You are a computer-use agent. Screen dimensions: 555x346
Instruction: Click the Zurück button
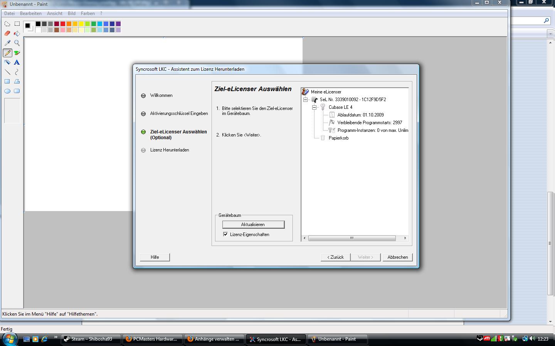(x=335, y=257)
